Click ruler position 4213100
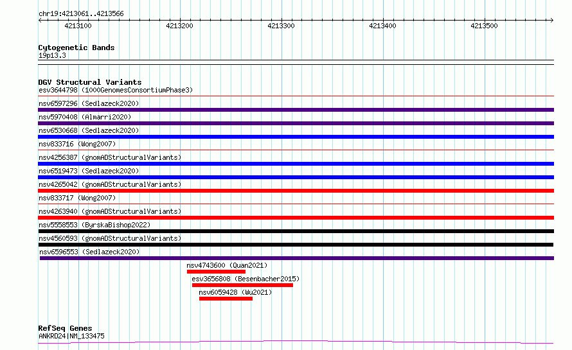Image resolution: width=572 pixels, height=350 pixels. click(x=78, y=26)
